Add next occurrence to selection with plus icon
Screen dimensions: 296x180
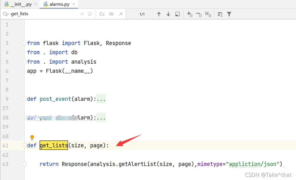click(190, 14)
